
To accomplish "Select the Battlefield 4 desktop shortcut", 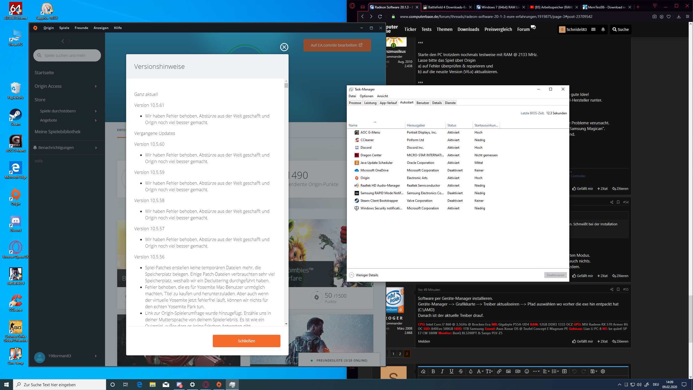I will [15, 276].
